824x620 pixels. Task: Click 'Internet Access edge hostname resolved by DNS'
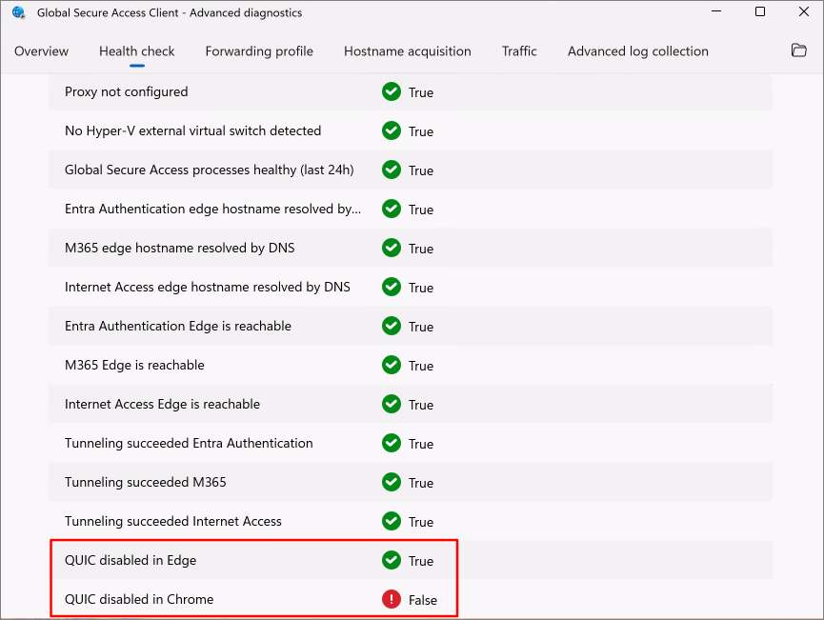pyautogui.click(x=207, y=287)
